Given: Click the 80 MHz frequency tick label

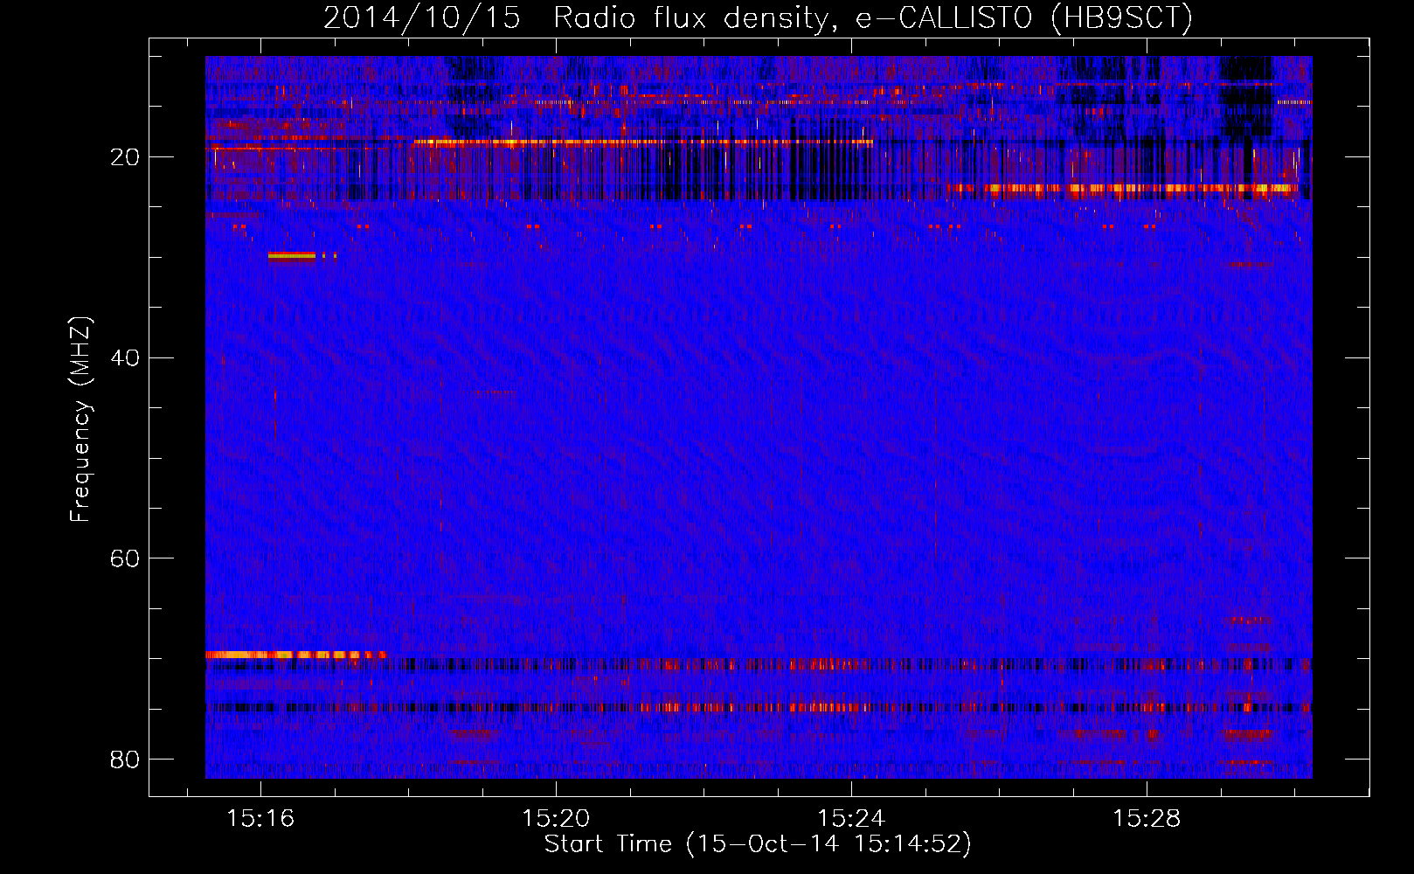Looking at the screenshot, I should (125, 759).
